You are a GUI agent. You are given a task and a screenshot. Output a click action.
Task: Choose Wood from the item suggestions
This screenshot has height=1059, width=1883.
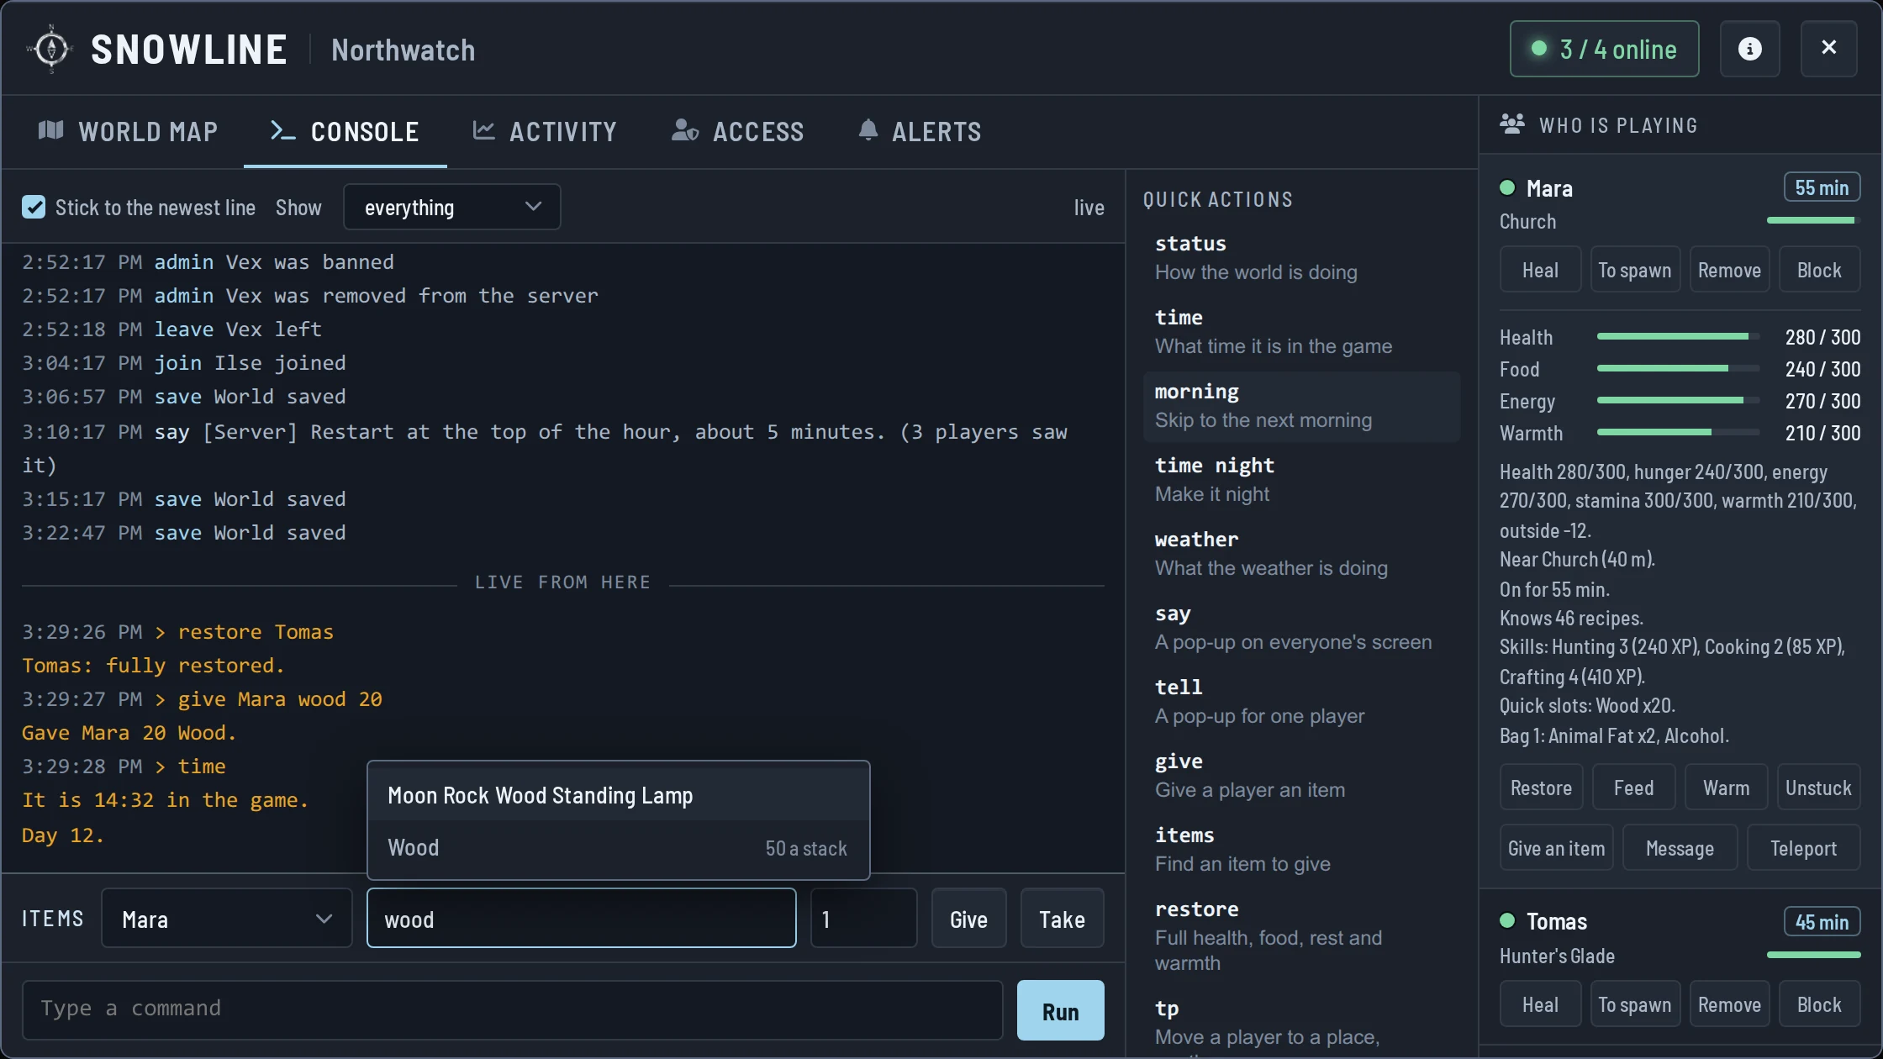619,847
